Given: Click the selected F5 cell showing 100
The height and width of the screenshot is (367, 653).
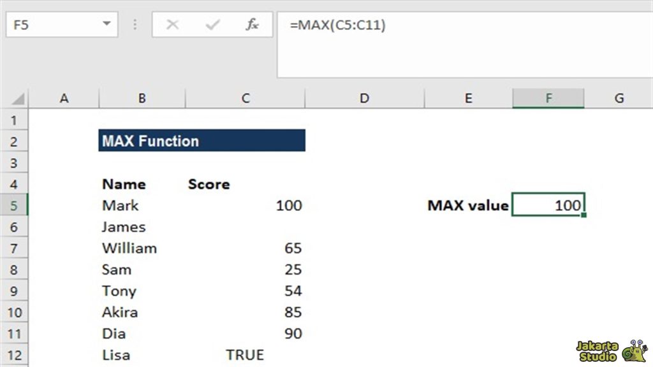Looking at the screenshot, I should pyautogui.click(x=548, y=205).
